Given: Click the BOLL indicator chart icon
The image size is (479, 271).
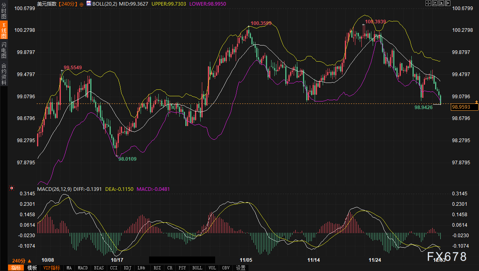Looking at the screenshot, I should pyautogui.click(x=89, y=4).
